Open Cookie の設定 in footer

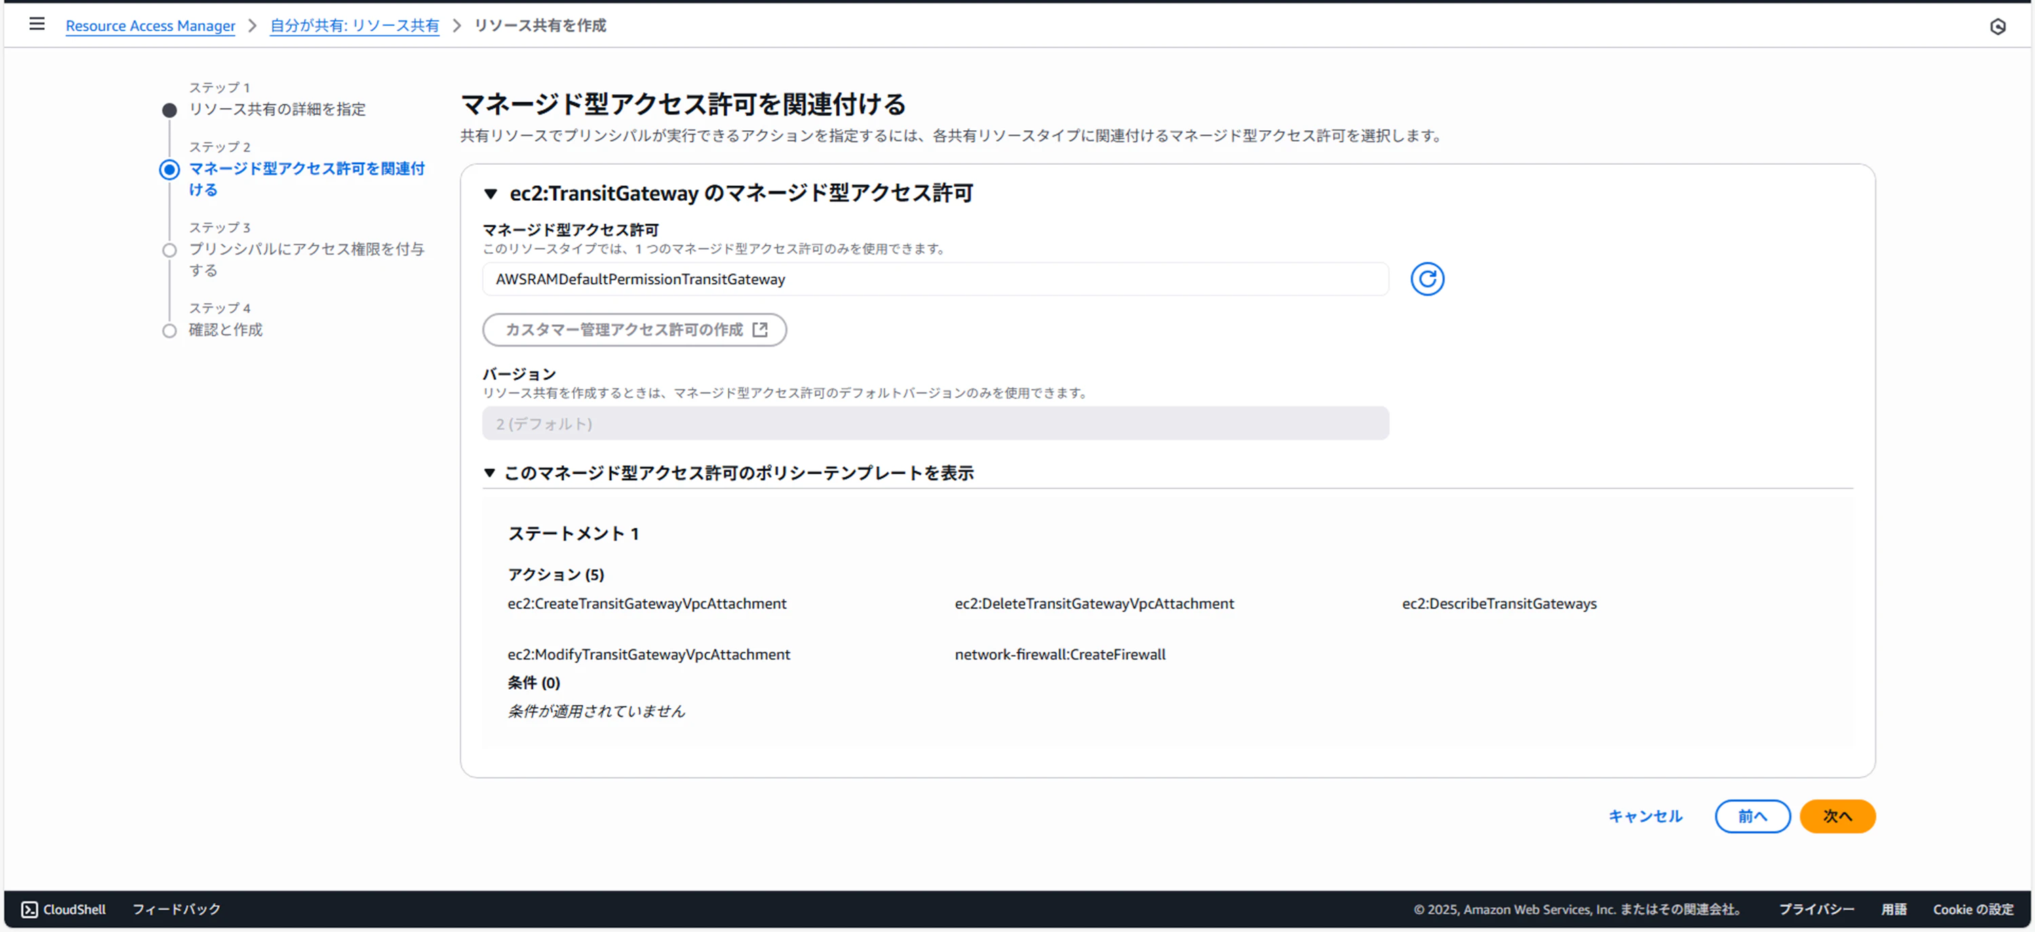pos(1973,909)
